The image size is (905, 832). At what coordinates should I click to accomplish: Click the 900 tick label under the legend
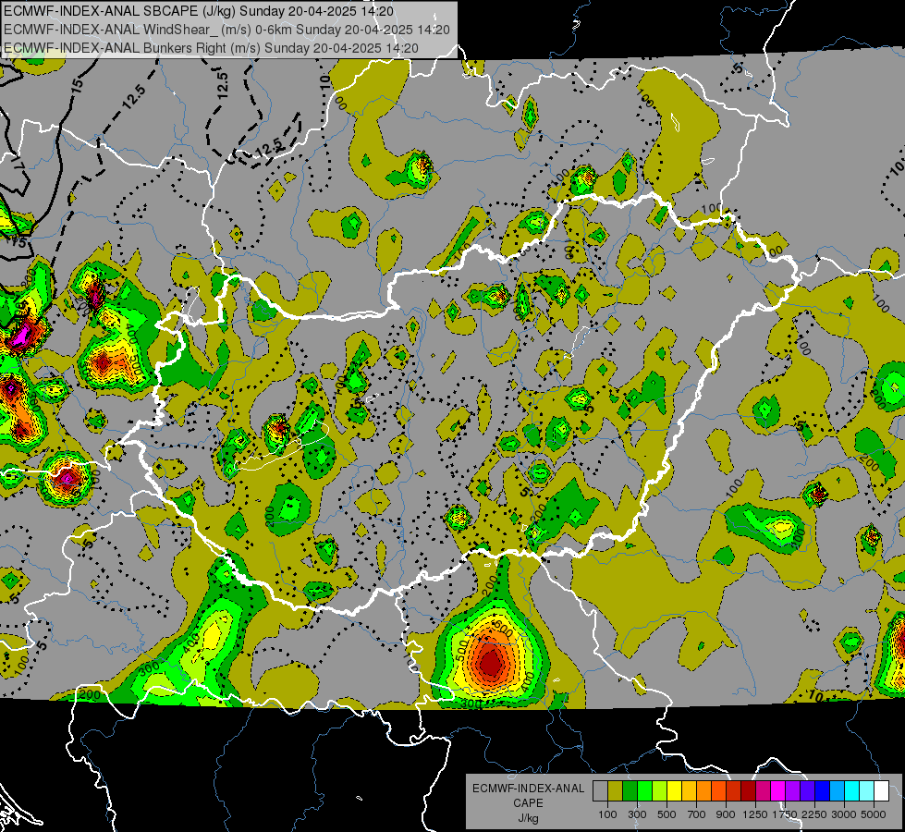coord(726,814)
